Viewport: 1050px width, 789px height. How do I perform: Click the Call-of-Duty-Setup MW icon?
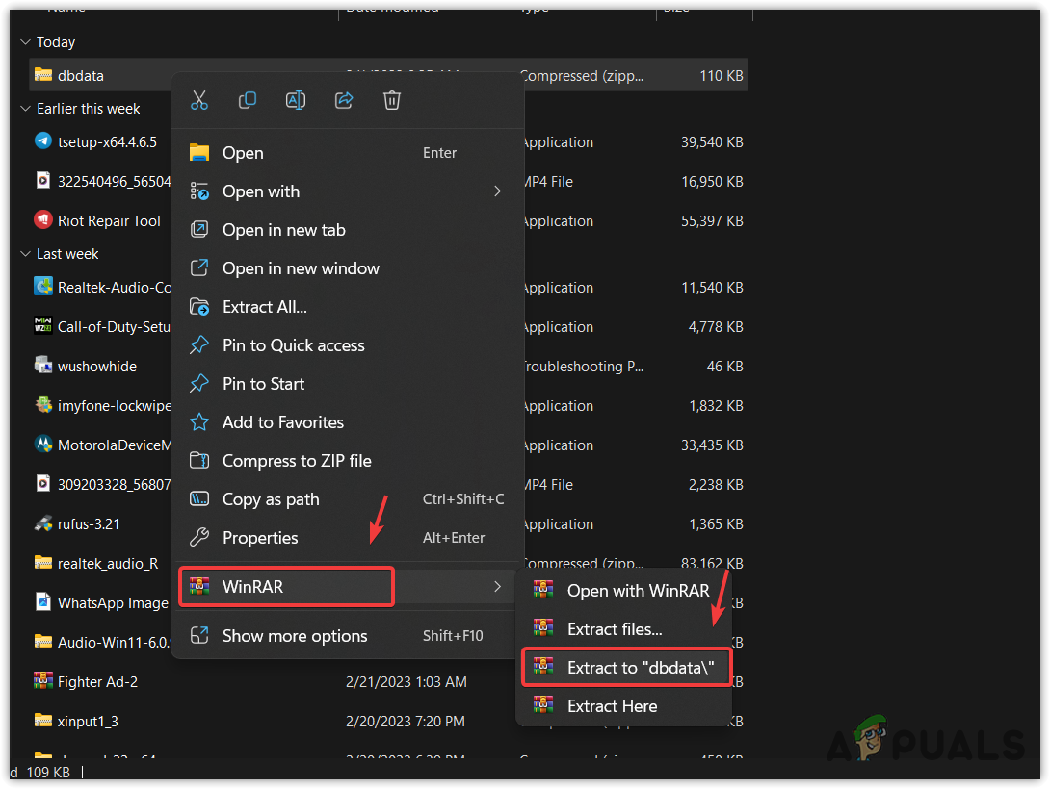point(42,326)
